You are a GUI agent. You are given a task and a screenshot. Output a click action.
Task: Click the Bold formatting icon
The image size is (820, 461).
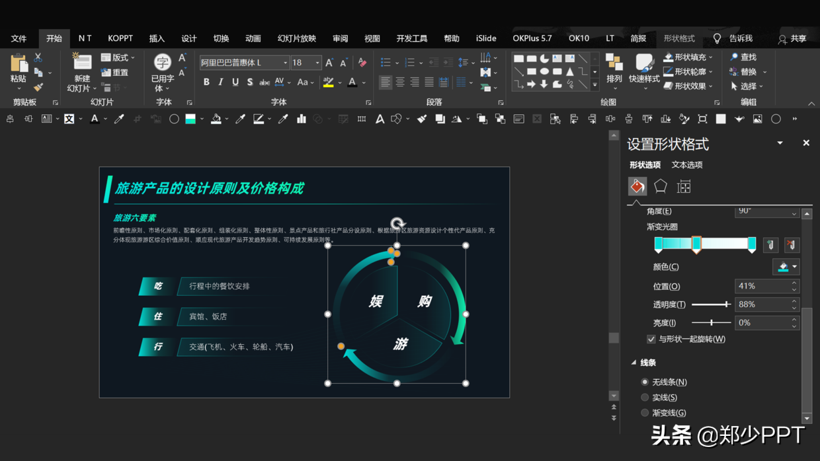[x=206, y=82]
